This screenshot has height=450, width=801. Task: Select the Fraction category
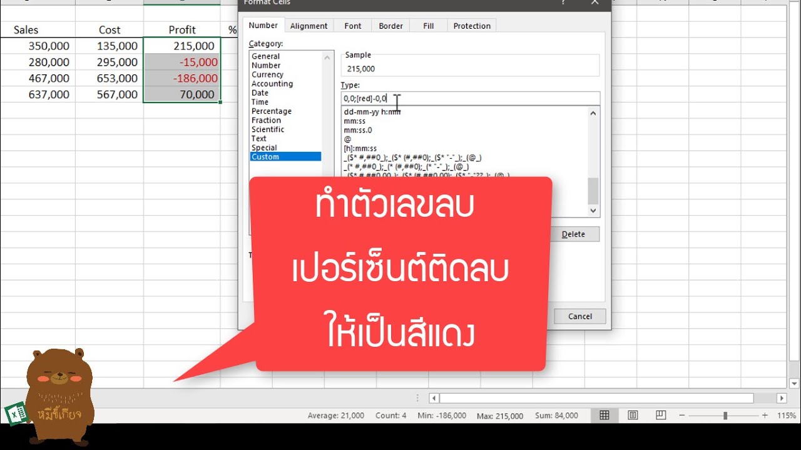pos(266,120)
